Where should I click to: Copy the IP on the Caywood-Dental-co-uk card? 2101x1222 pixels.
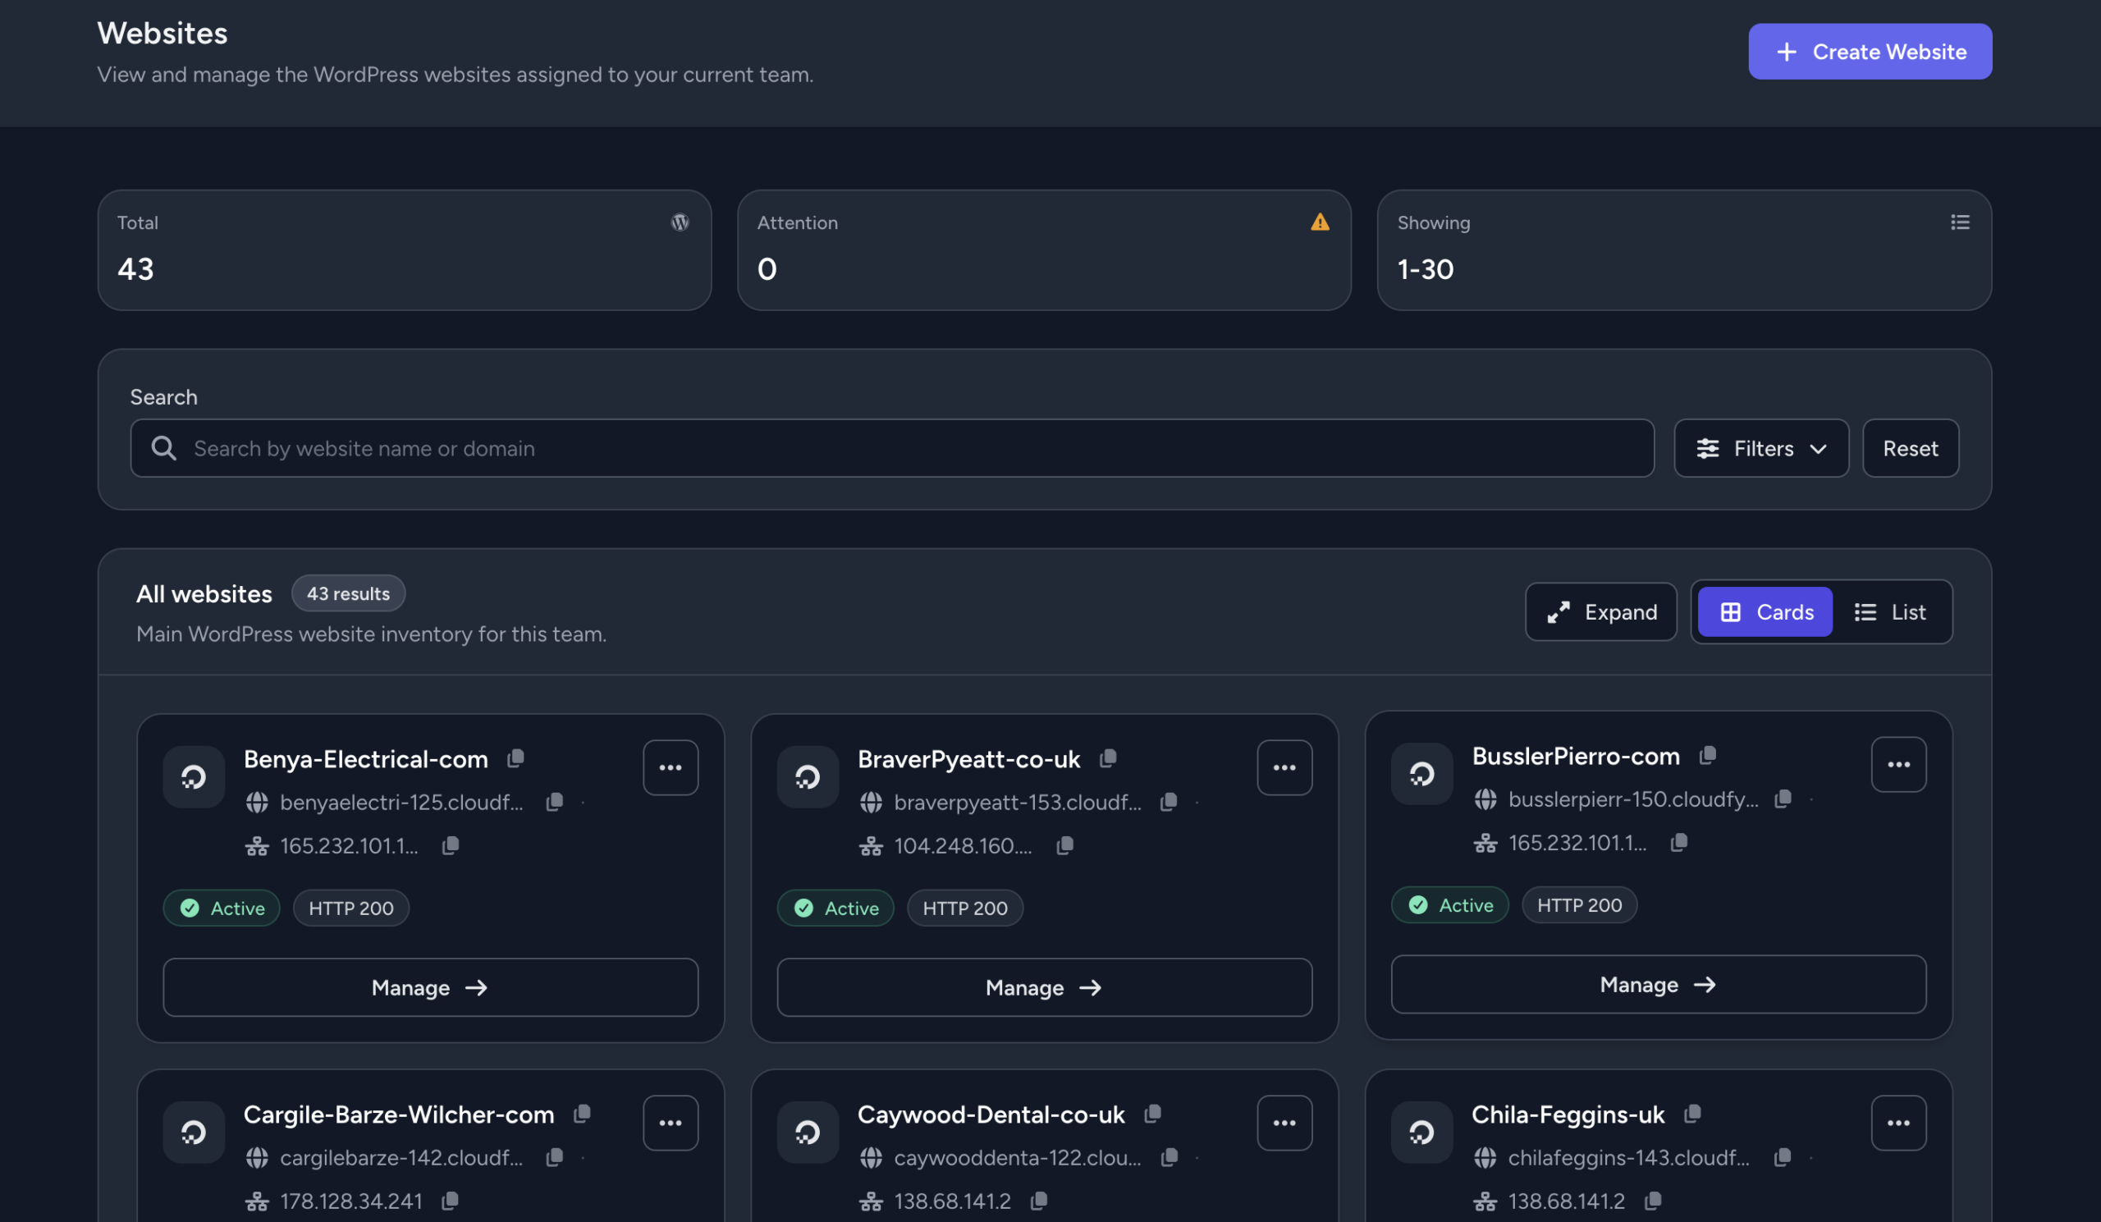1039,1200
